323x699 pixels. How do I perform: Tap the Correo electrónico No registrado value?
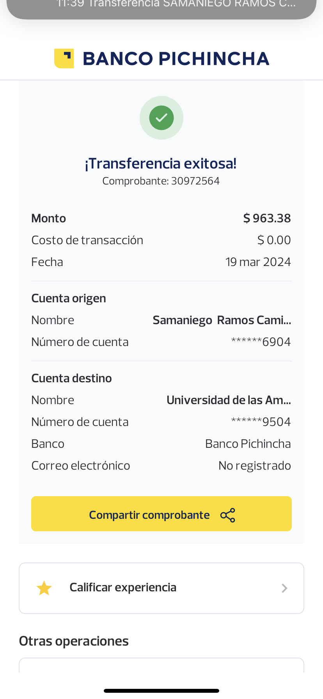(254, 466)
